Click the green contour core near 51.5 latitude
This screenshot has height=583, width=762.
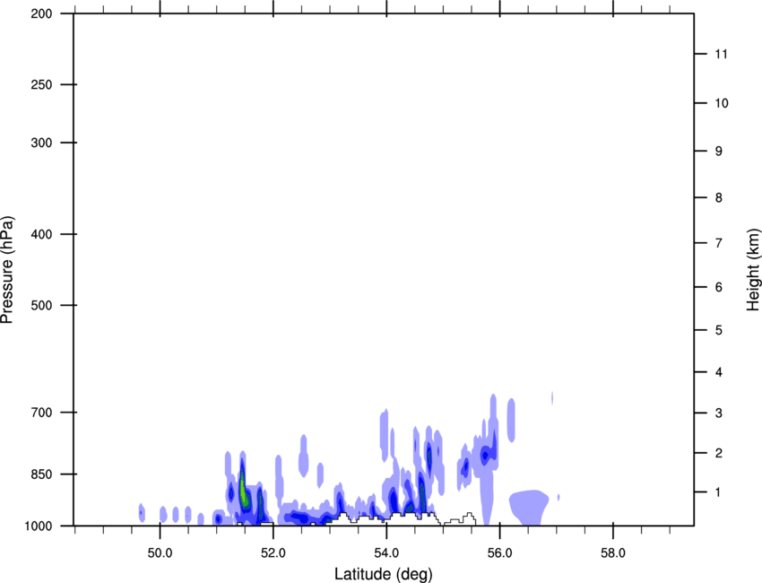tap(243, 489)
